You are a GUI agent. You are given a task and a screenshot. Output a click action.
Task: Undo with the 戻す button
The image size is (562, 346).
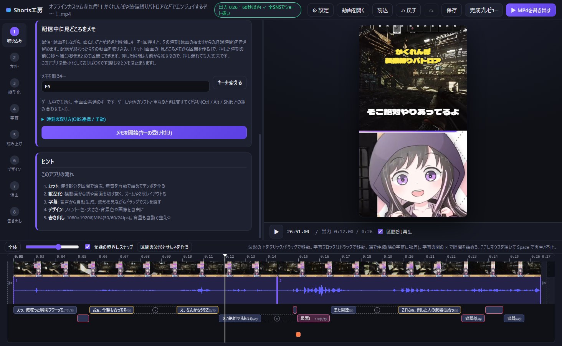408,10
